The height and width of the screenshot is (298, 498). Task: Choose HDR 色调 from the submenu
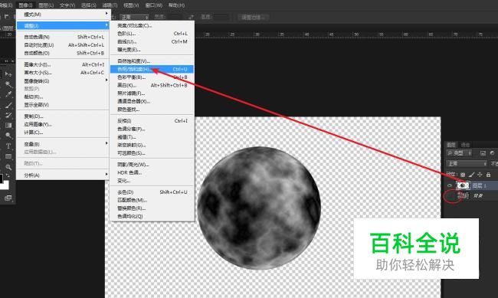tap(152, 172)
